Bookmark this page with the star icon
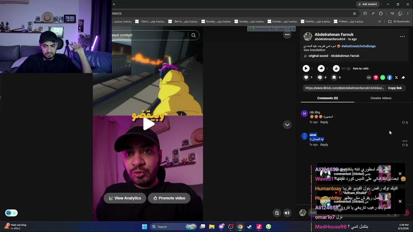413x232 pixels. (355, 14)
